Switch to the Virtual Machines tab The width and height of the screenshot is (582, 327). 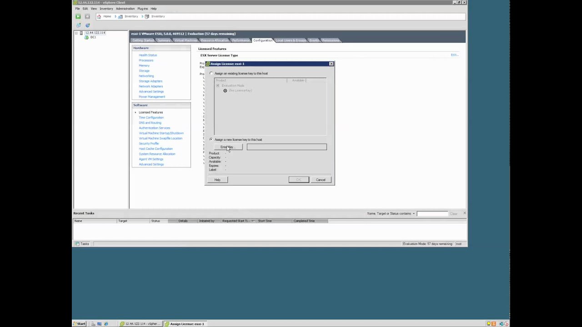186,40
